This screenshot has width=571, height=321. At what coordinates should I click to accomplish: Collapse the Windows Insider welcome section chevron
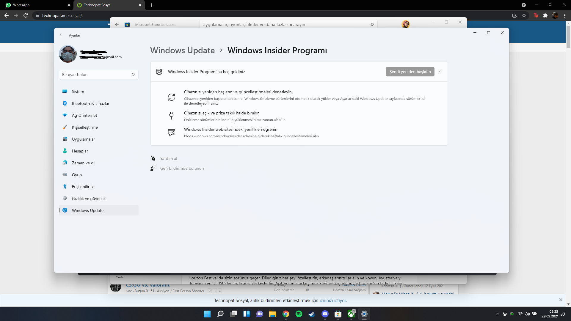[x=440, y=72]
